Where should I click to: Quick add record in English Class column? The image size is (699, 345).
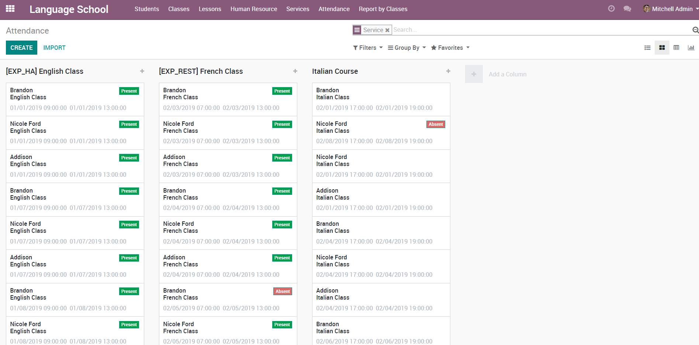[142, 71]
